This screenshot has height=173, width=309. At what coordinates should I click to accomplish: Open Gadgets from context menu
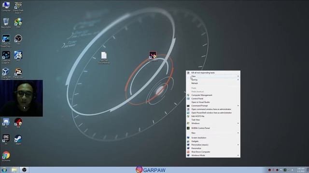pyautogui.click(x=213, y=141)
